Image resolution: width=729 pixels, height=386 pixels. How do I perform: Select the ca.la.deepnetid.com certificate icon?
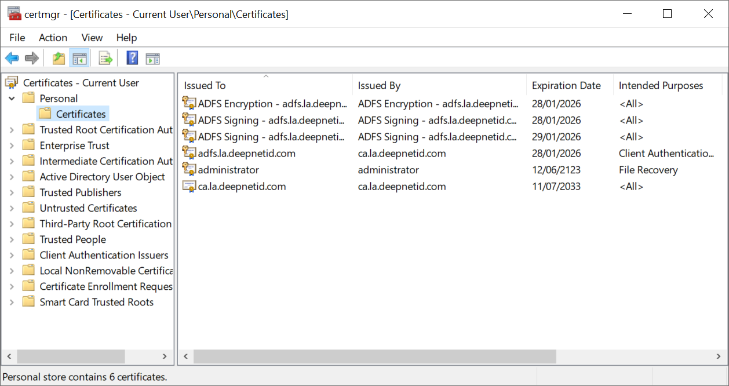click(x=189, y=187)
